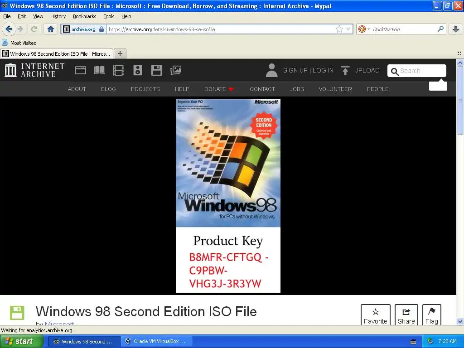Open the Downloads arrow button
This screenshot has height=348, width=464.
[x=456, y=29]
